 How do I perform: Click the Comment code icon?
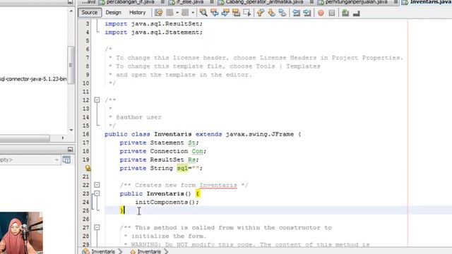[345, 13]
